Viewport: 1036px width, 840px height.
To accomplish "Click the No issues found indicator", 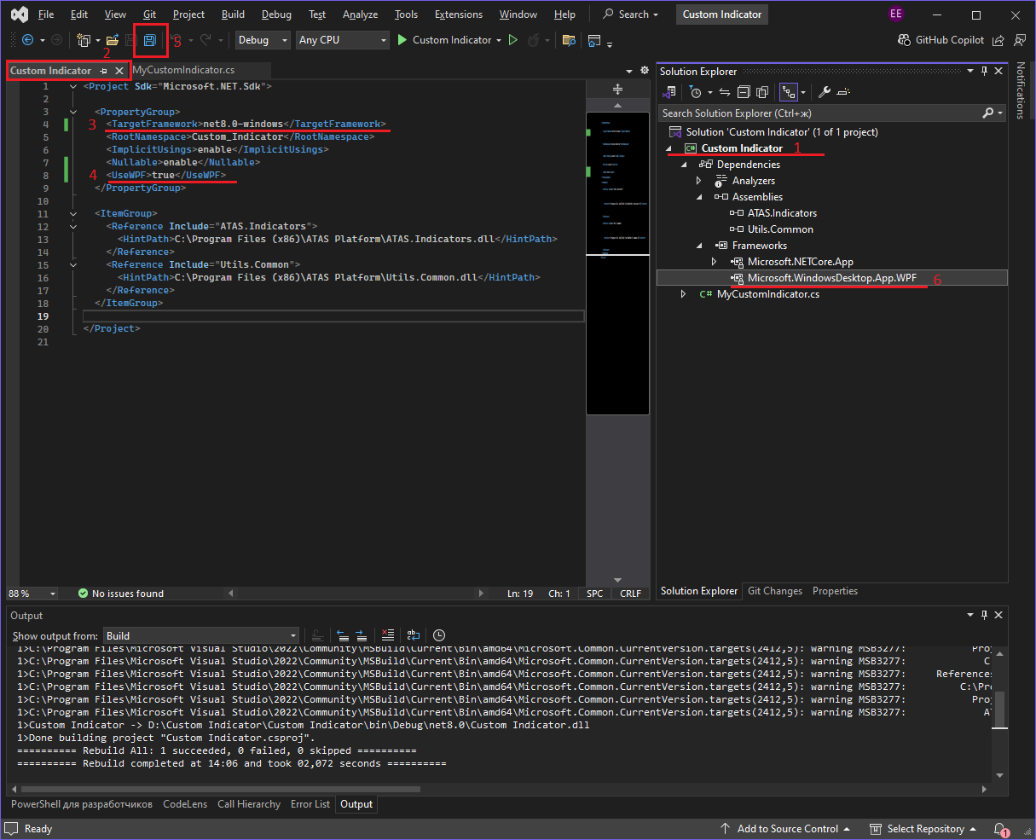I will tap(120, 594).
